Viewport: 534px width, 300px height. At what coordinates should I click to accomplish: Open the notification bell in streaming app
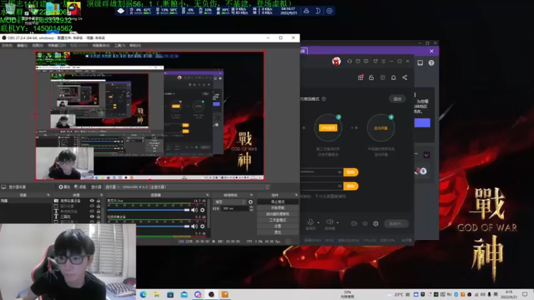[x=393, y=77]
